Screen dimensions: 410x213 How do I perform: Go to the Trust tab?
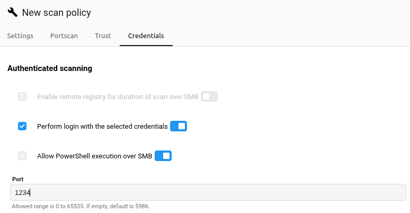click(x=103, y=36)
